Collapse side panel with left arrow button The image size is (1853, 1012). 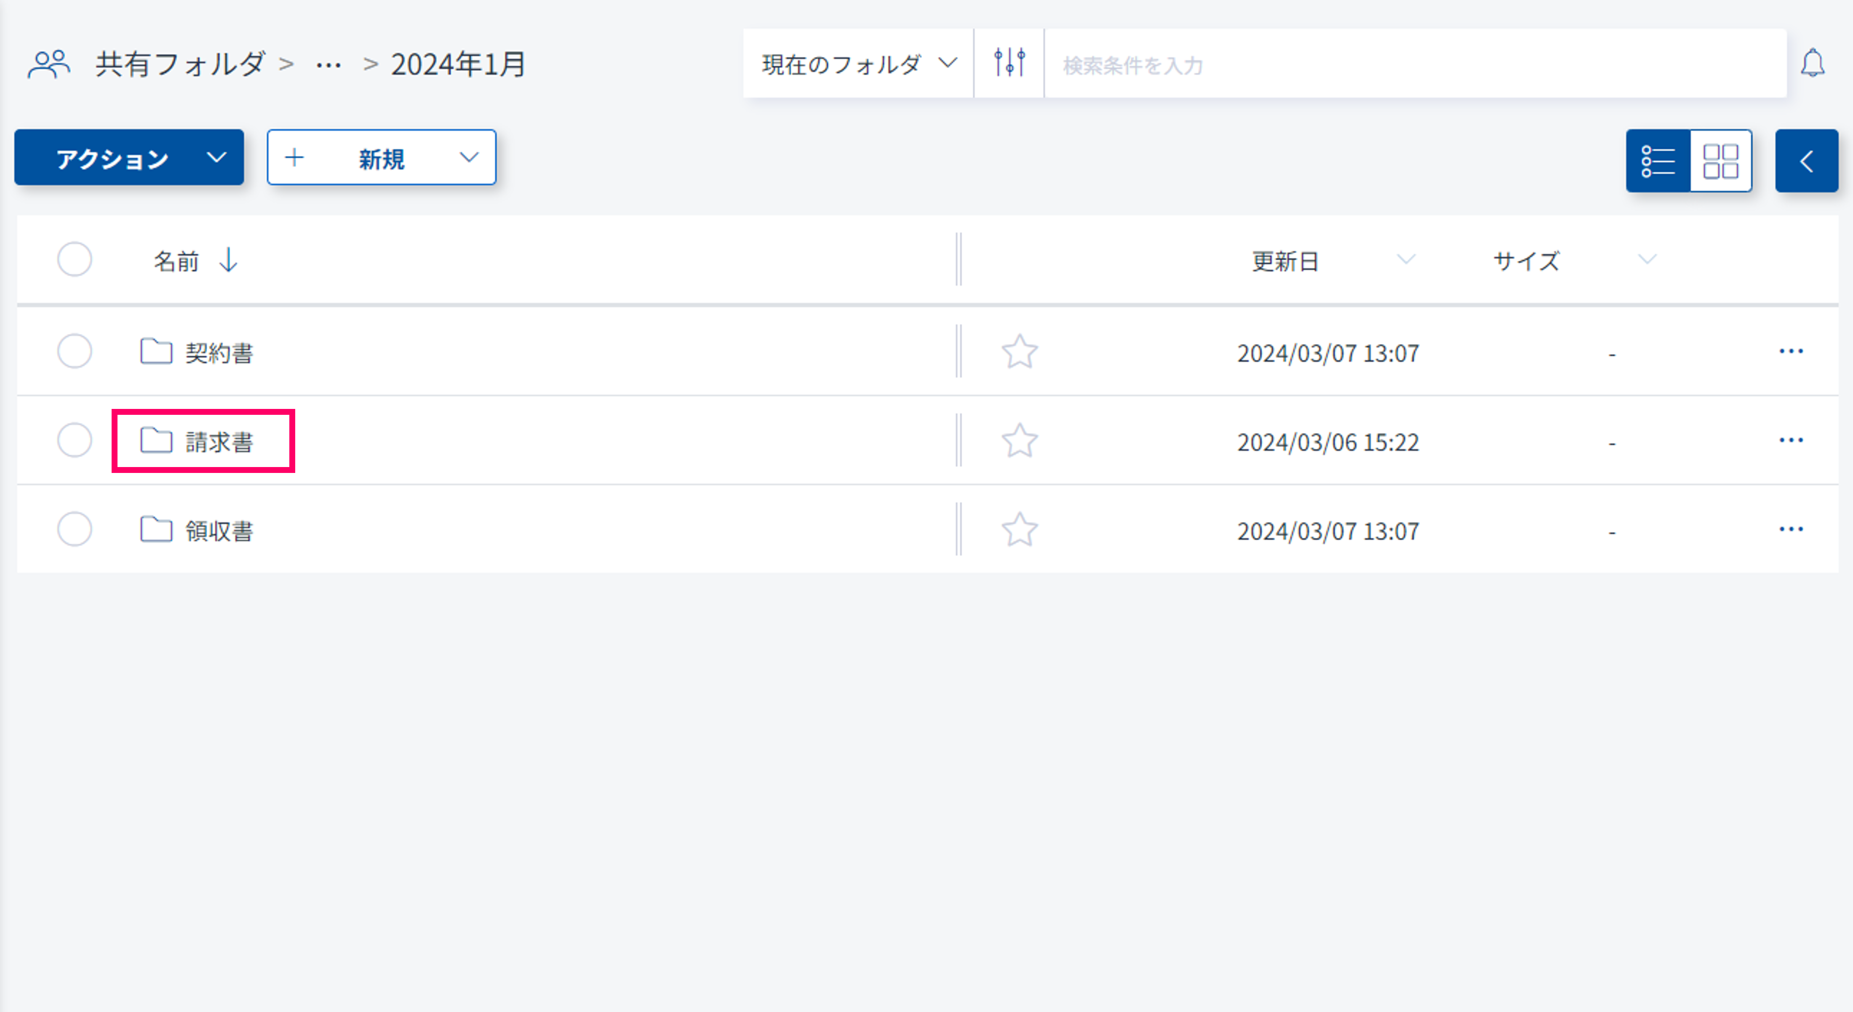coord(1805,160)
